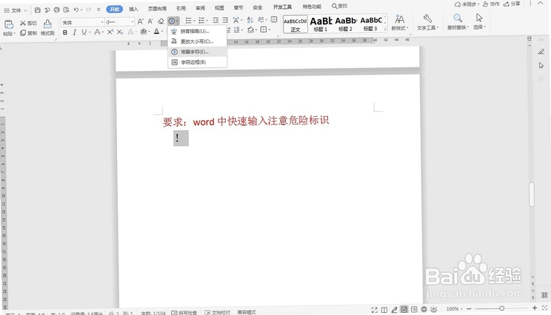Apply the Normal (正文) style
The image size is (551, 315).
295,24
